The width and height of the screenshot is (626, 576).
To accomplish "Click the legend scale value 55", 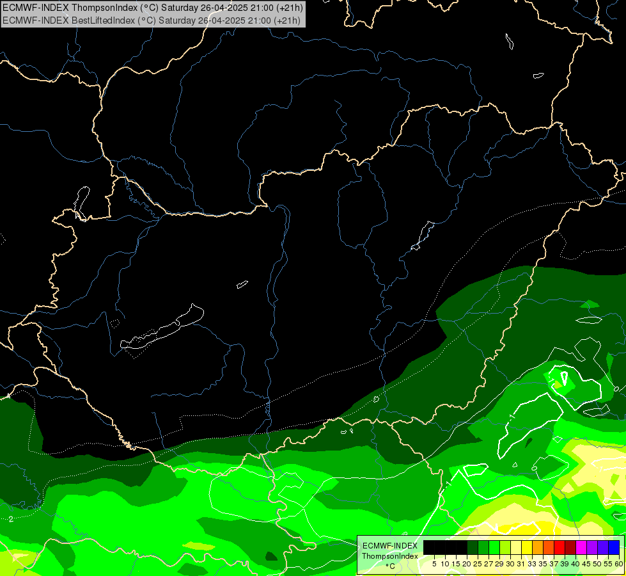I will 609,564.
